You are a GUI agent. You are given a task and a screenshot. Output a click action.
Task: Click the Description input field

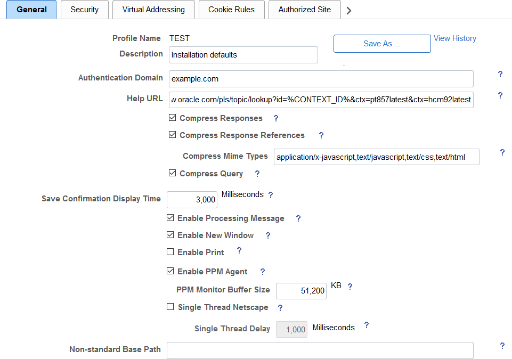[243, 54]
